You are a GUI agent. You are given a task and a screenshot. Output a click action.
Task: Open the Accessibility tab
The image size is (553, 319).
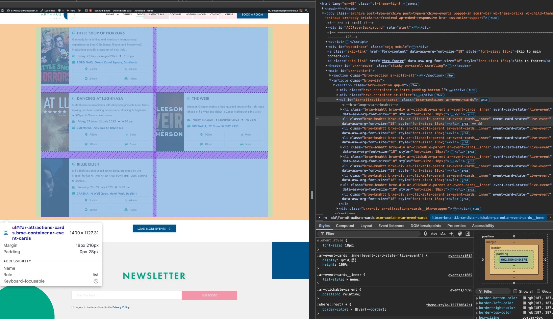(483, 226)
